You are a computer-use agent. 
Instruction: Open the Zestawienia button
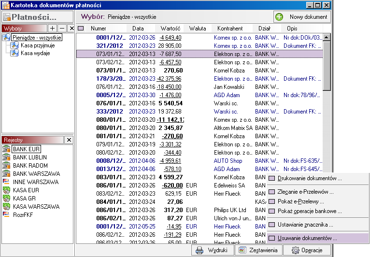pyautogui.click(x=258, y=250)
